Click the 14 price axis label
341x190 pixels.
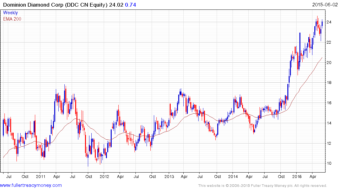click(x=329, y=123)
